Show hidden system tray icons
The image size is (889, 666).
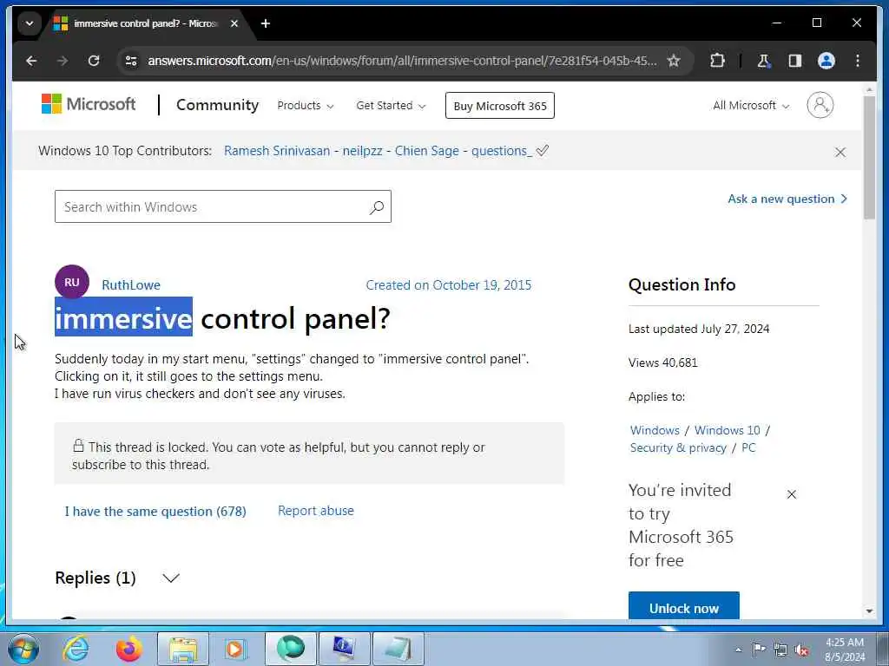738,650
